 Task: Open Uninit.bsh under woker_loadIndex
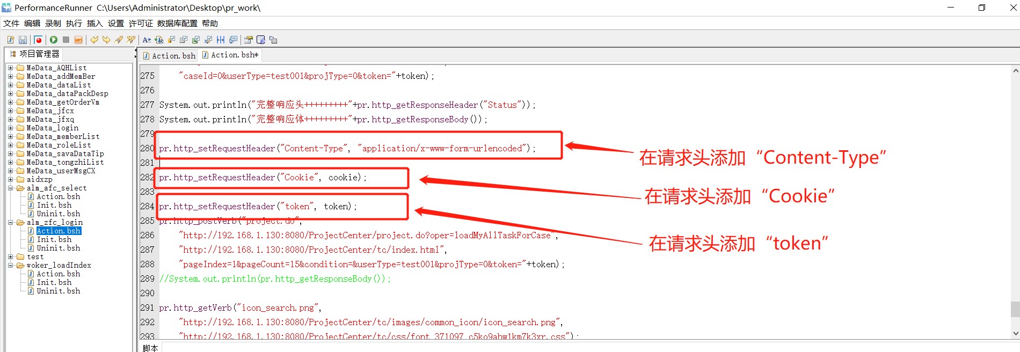(x=58, y=291)
